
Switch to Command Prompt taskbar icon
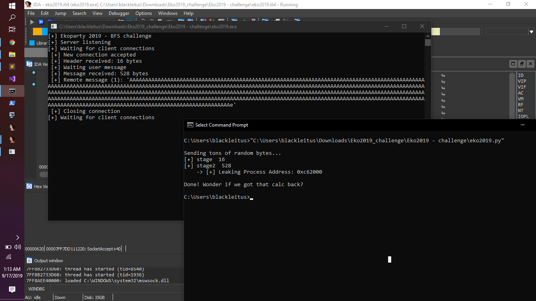click(x=12, y=91)
